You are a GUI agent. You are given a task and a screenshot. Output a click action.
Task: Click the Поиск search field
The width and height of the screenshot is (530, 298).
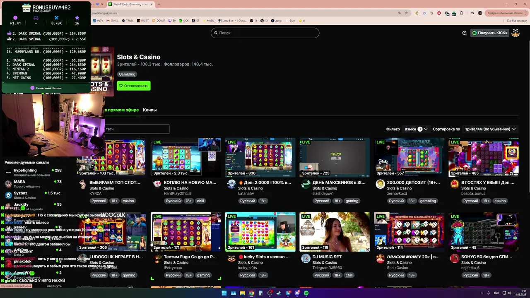point(265,33)
